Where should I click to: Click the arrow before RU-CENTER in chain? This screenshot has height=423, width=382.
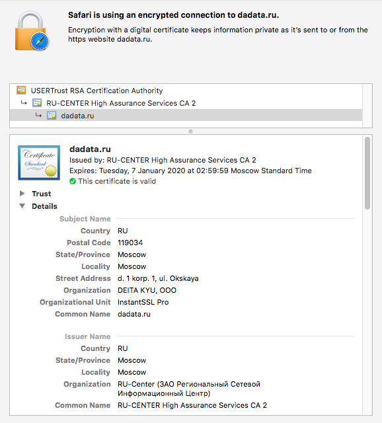[x=24, y=102]
